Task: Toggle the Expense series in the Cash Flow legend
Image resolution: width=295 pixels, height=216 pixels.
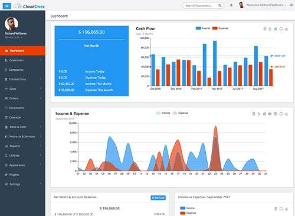Action: click(221, 28)
